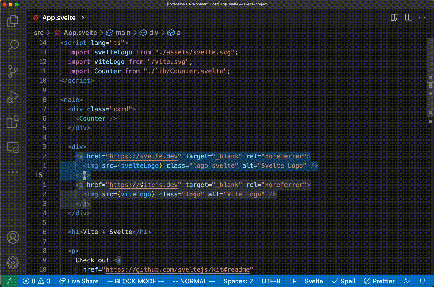The width and height of the screenshot is (434, 287).
Task: Click the src breadcrumb
Action: tap(39, 33)
